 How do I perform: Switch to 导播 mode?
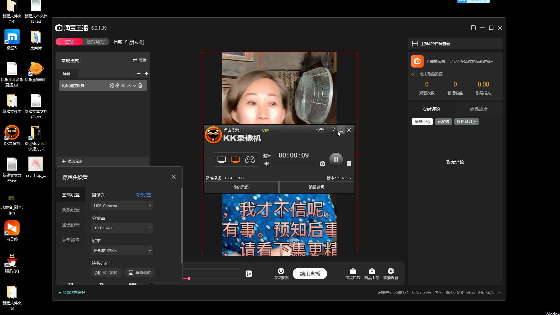point(140,60)
